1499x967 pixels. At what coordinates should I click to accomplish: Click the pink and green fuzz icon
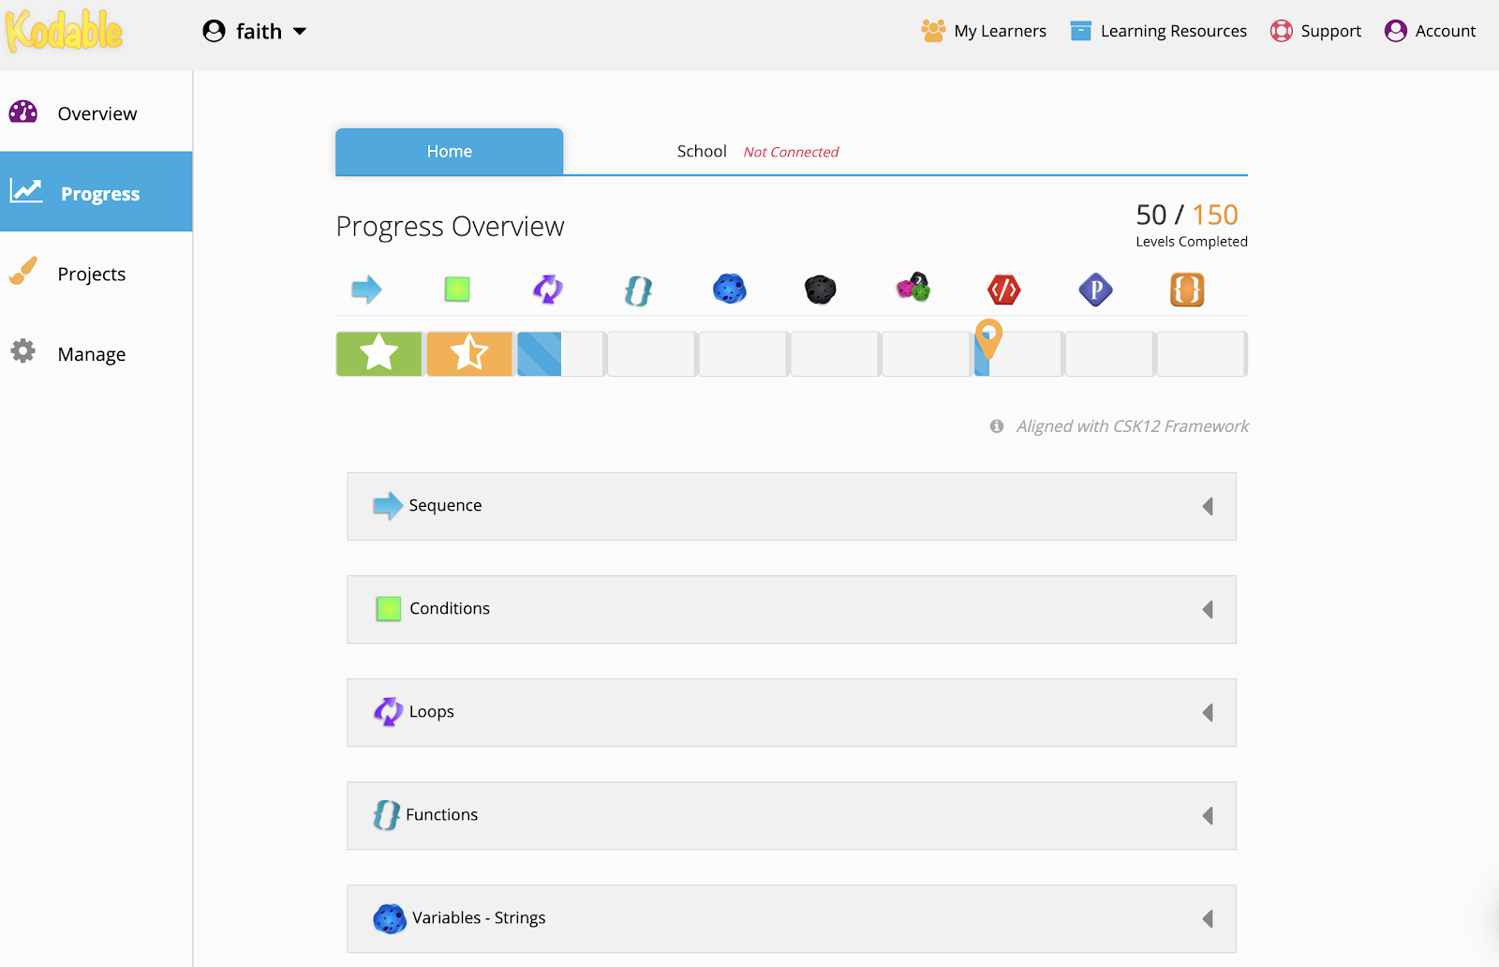click(x=913, y=288)
